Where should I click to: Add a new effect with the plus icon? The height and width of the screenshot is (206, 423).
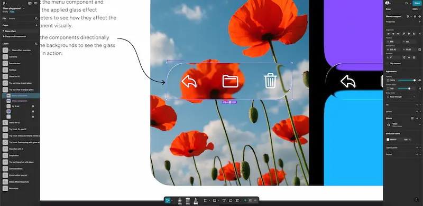click(x=417, y=119)
